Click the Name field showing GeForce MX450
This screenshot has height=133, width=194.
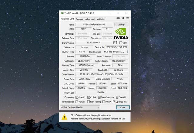click(x=94, y=25)
